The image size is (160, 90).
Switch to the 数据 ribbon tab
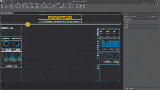(18, 3)
